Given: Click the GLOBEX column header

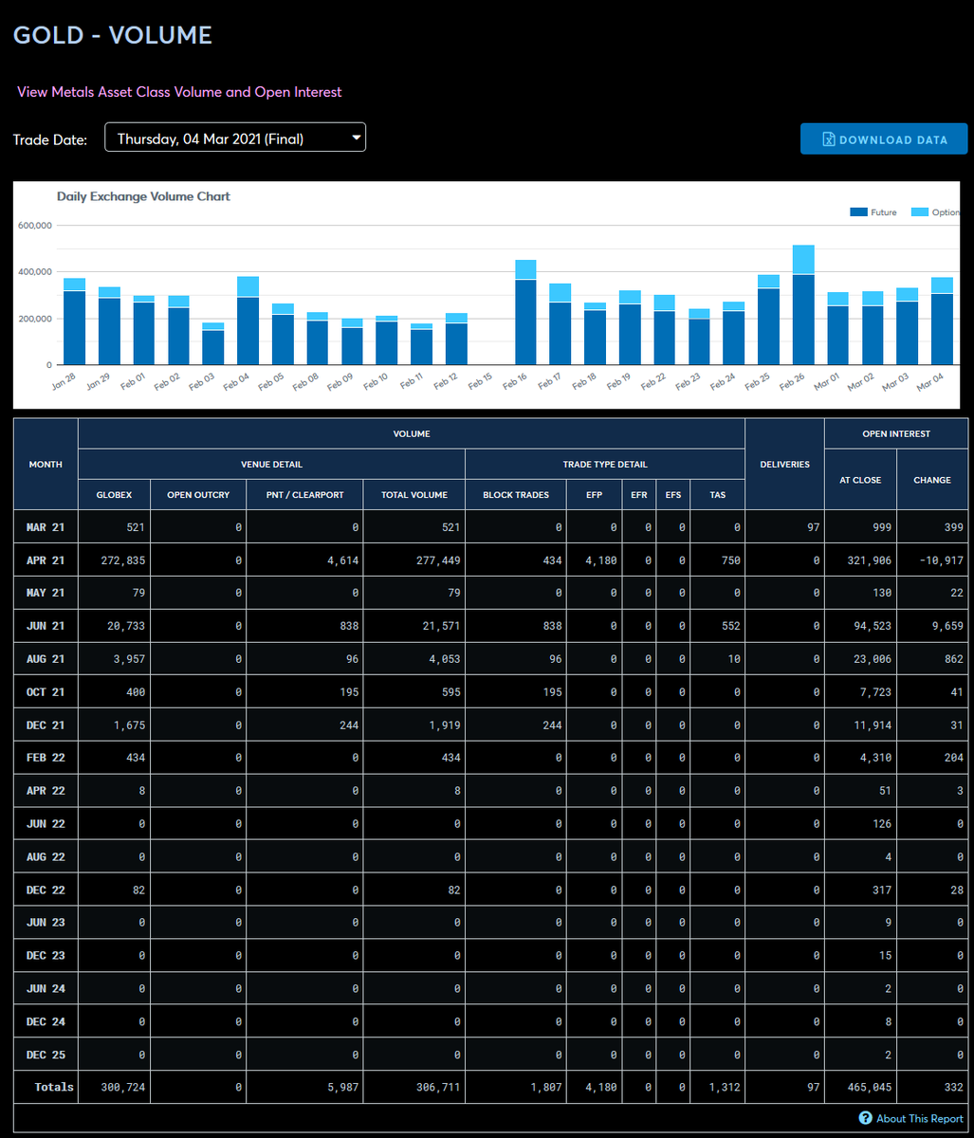Looking at the screenshot, I should click(114, 495).
